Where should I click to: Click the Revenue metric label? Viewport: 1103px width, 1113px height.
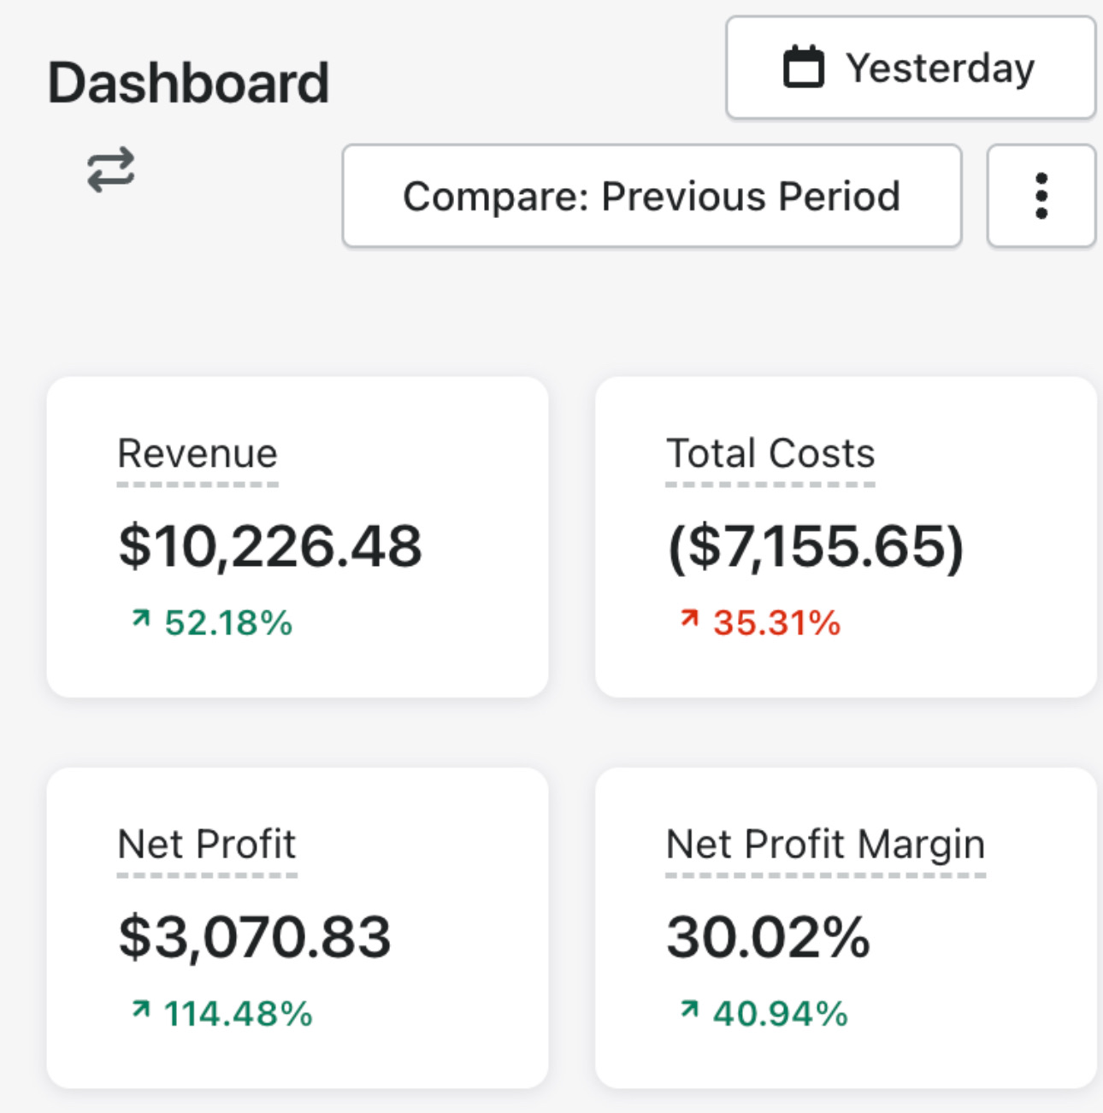(x=198, y=453)
